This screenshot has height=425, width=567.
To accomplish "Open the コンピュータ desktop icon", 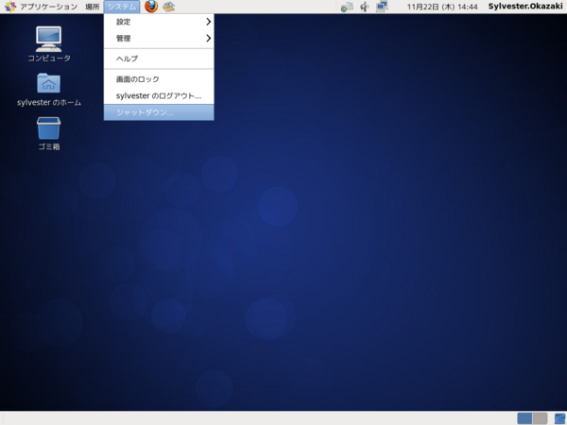I will (x=49, y=44).
